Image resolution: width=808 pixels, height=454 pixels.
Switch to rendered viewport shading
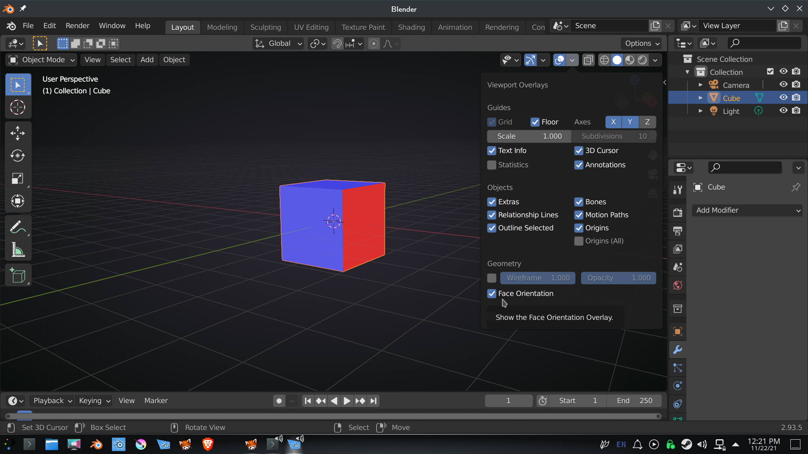click(x=643, y=60)
